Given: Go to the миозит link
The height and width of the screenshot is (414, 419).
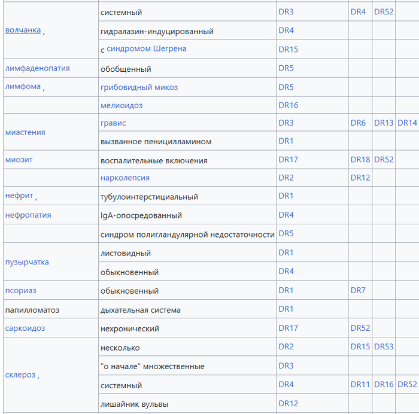Looking at the screenshot, I should [x=20, y=160].
